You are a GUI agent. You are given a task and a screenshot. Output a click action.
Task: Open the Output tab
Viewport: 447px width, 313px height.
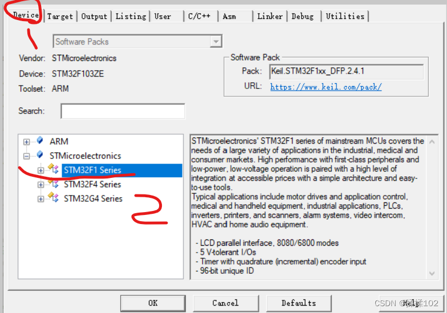coord(94,16)
